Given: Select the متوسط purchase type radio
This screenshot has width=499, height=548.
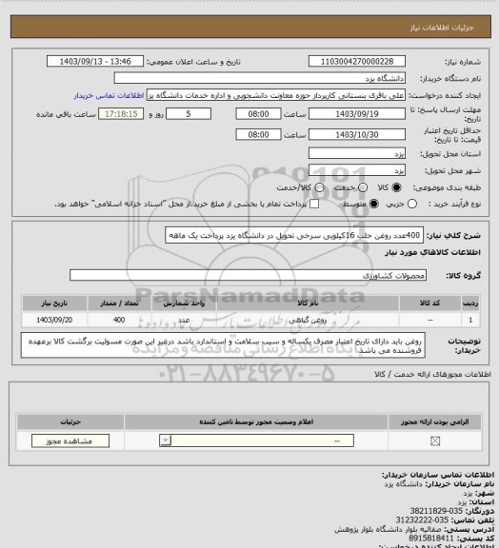Looking at the screenshot, I should coord(374,204).
